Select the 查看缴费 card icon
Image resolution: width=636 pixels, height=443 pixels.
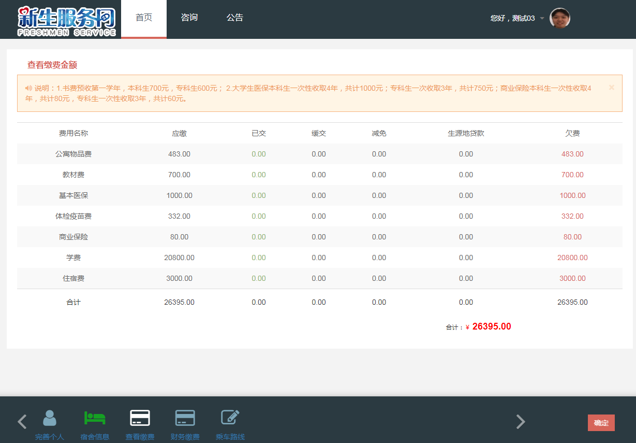(x=140, y=418)
